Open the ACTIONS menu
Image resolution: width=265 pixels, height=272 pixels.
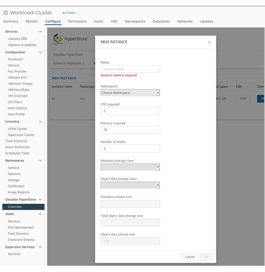[x=70, y=13]
